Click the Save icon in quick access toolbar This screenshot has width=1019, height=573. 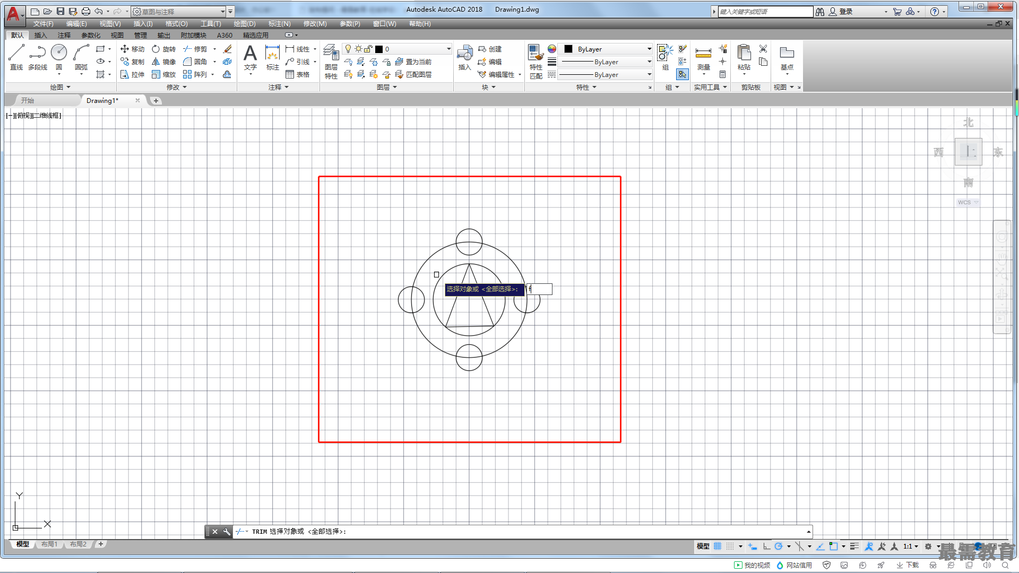tap(61, 11)
